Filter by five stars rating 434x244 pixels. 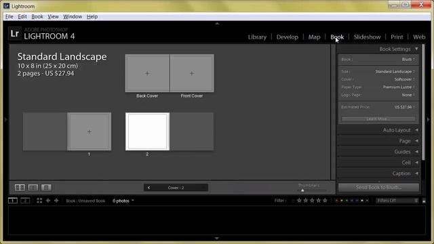[325, 201]
